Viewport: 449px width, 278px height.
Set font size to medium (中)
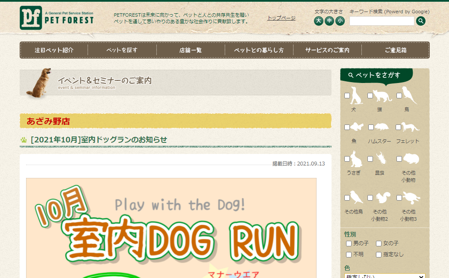329,21
